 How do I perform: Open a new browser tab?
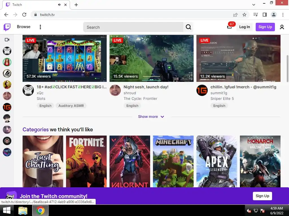(76, 5)
